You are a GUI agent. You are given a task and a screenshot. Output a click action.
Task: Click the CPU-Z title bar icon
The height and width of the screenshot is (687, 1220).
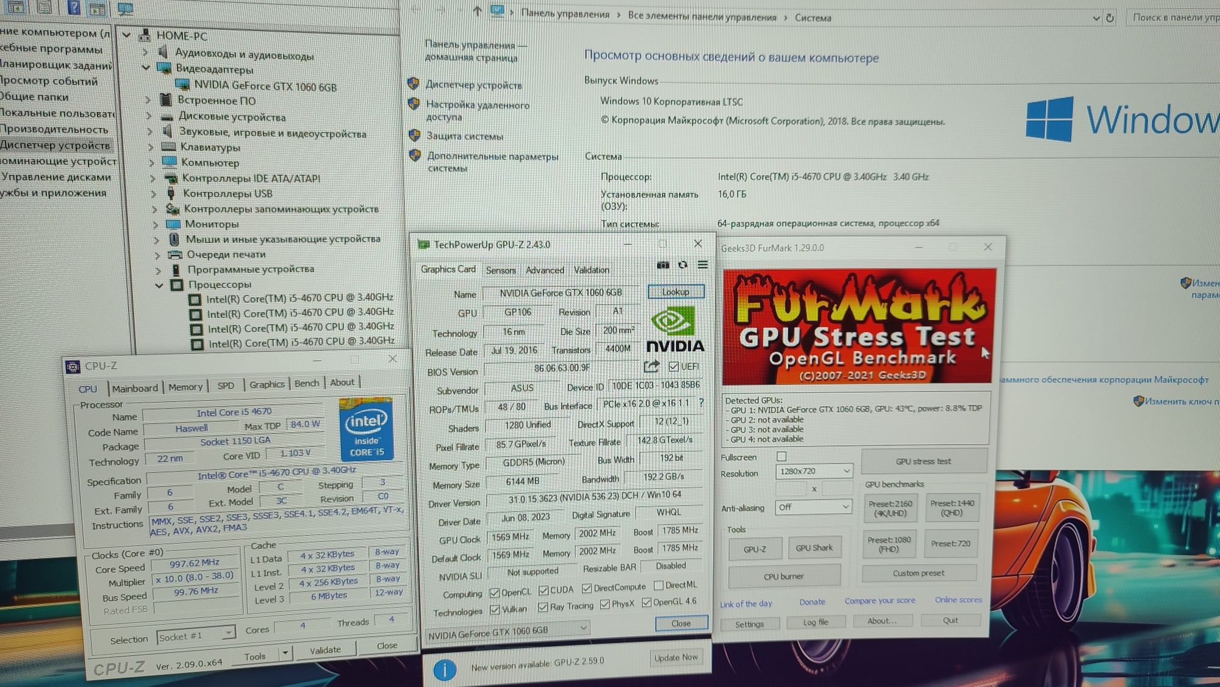click(73, 367)
